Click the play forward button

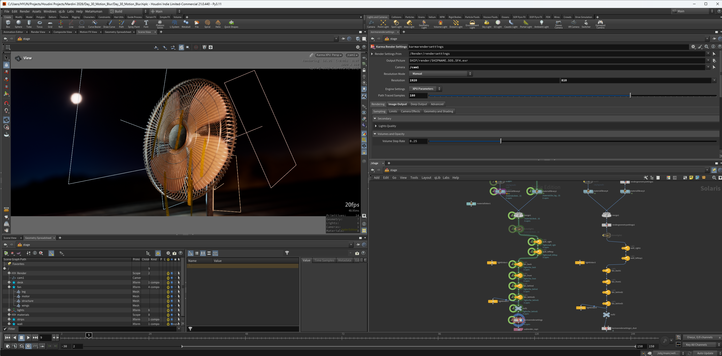click(x=28, y=338)
